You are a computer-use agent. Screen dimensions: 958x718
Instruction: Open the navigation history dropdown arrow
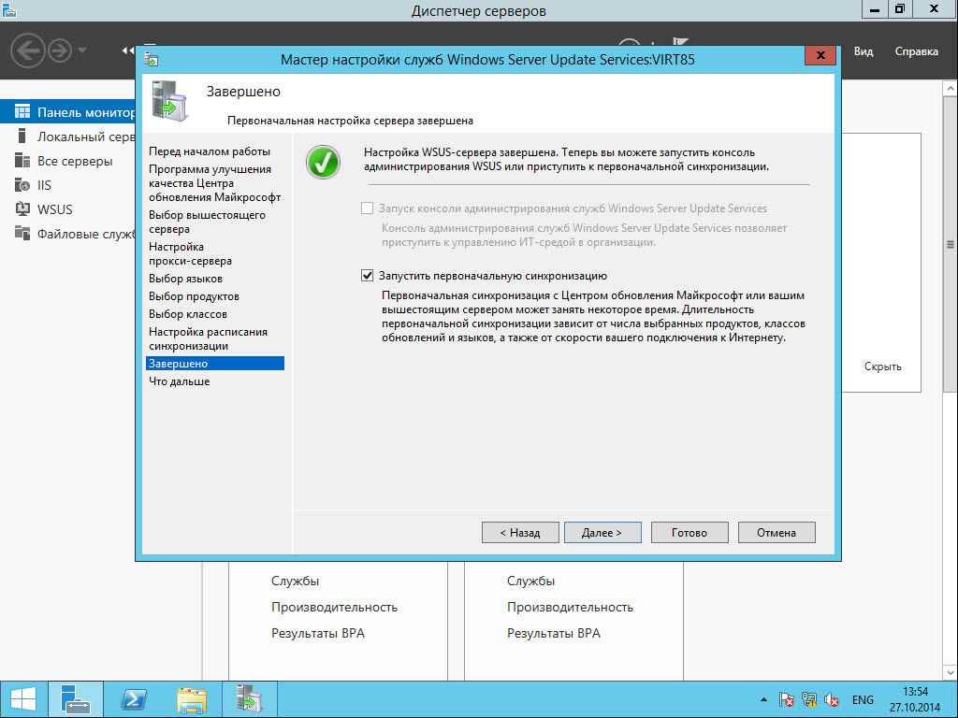pyautogui.click(x=82, y=50)
